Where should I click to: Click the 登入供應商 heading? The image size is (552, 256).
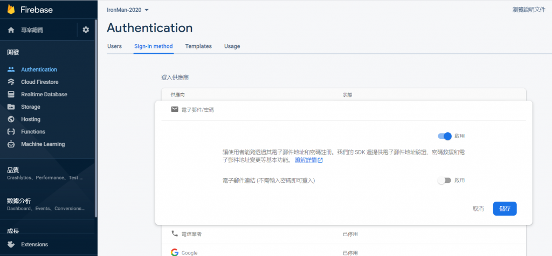(x=175, y=77)
